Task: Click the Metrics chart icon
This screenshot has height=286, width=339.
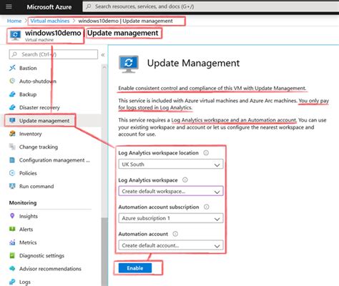Action: 12,242
